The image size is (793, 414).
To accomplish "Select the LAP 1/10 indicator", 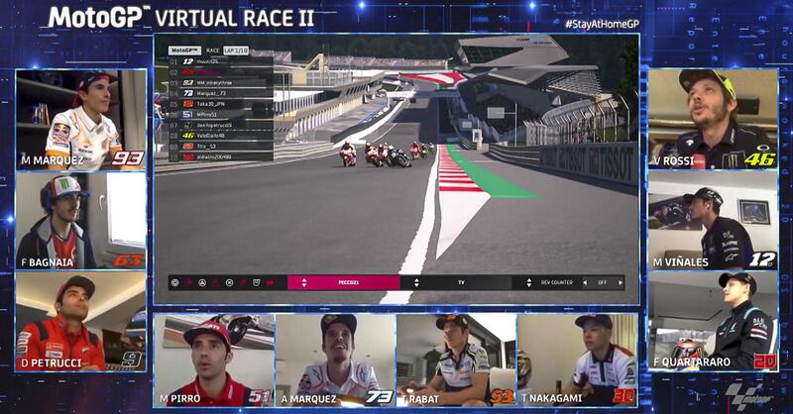I will click(236, 50).
